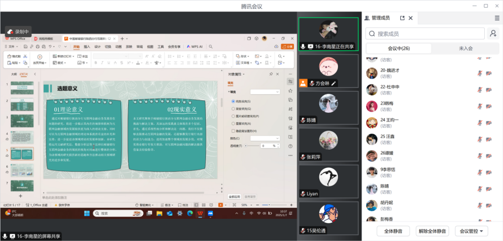
Task: Open the 插入 ribbon tab in WPS
Action: (87, 47)
